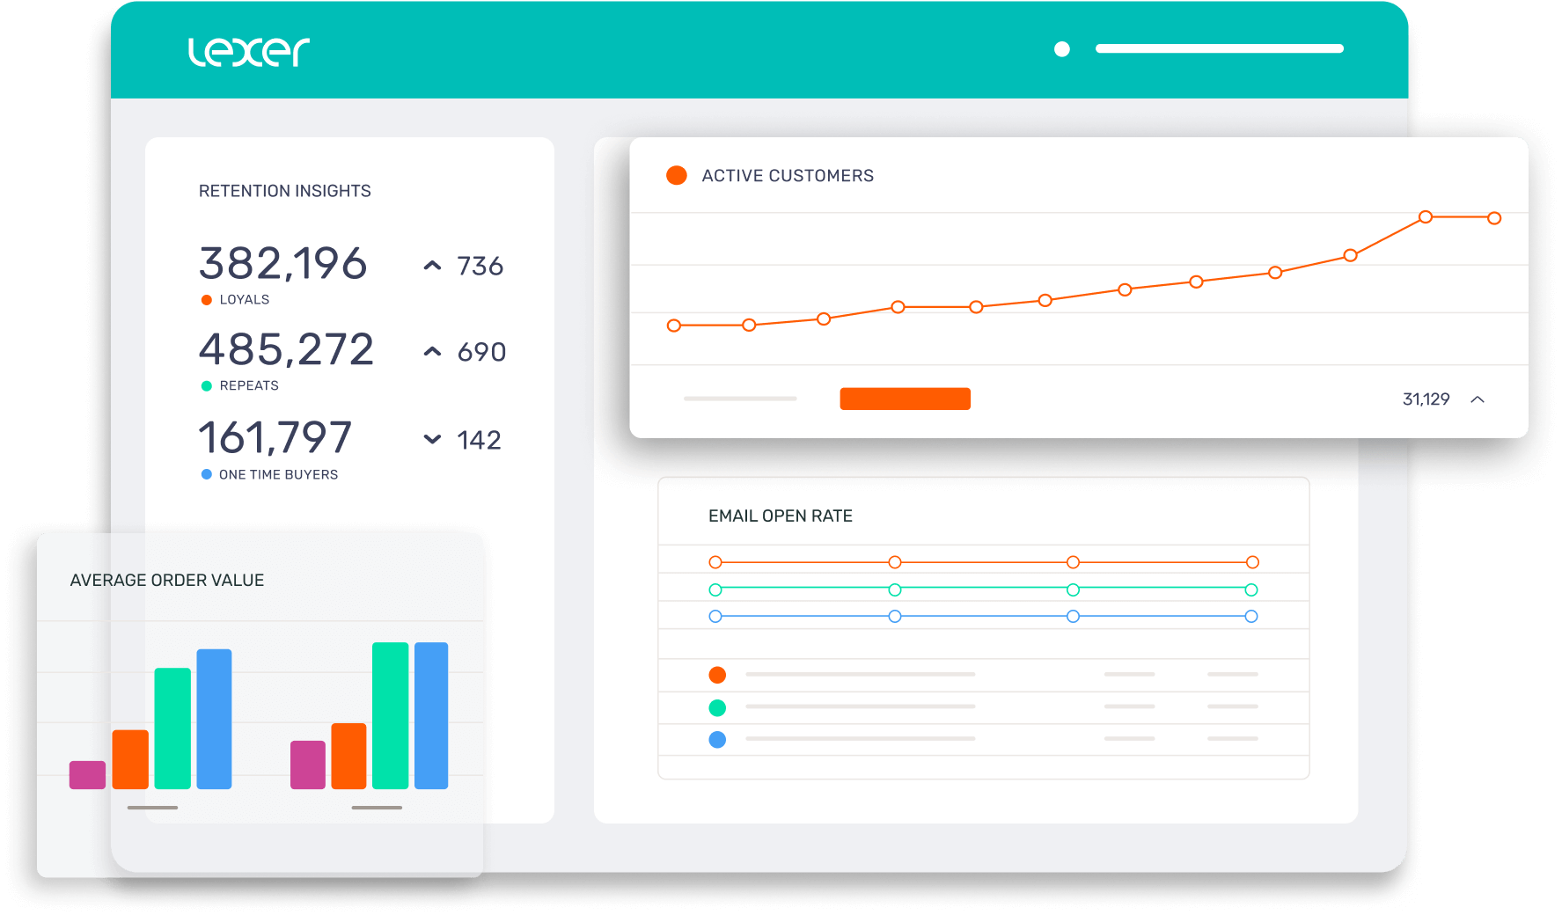
Task: Switch to the Active Customers panel
Action: point(788,175)
